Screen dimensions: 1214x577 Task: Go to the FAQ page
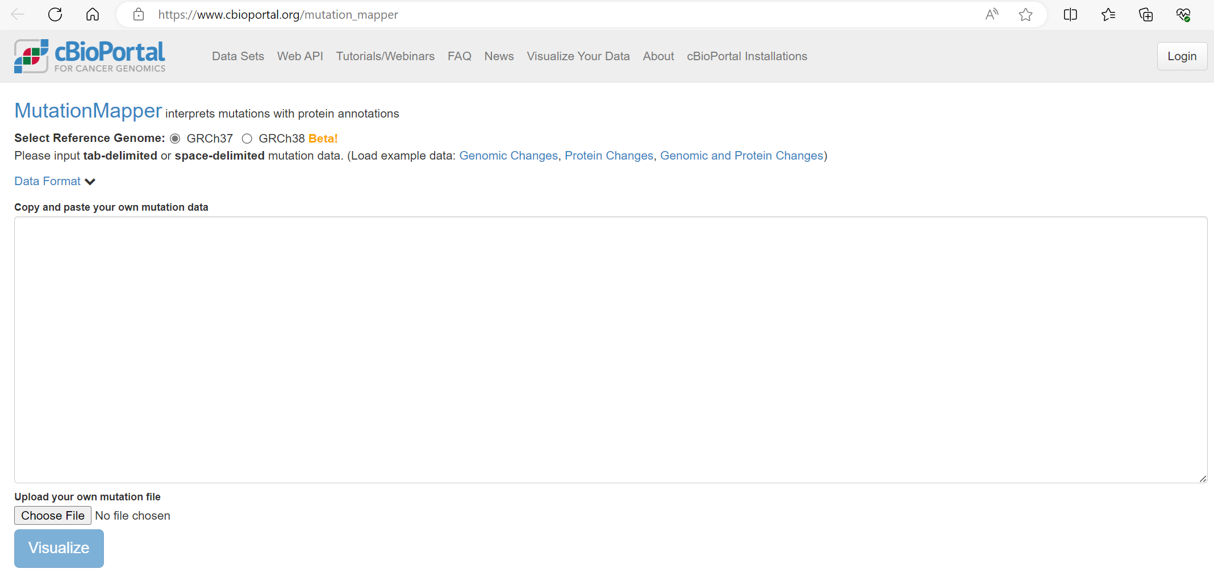pos(460,56)
